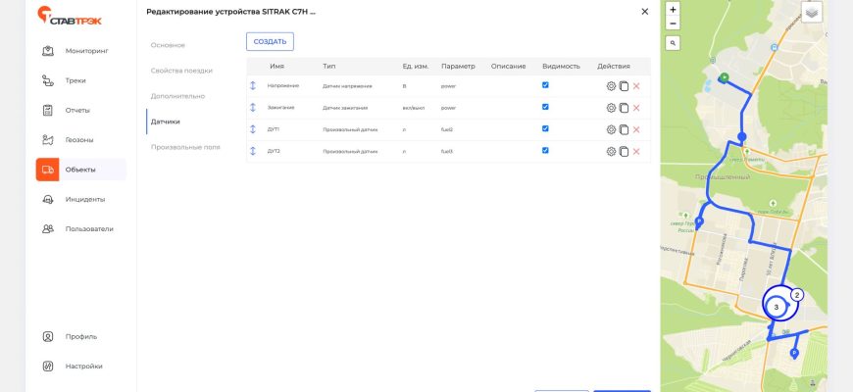Image resolution: width=853 pixels, height=392 pixels.
Task: Copy the Зажигание sensor row
Action: tap(624, 108)
